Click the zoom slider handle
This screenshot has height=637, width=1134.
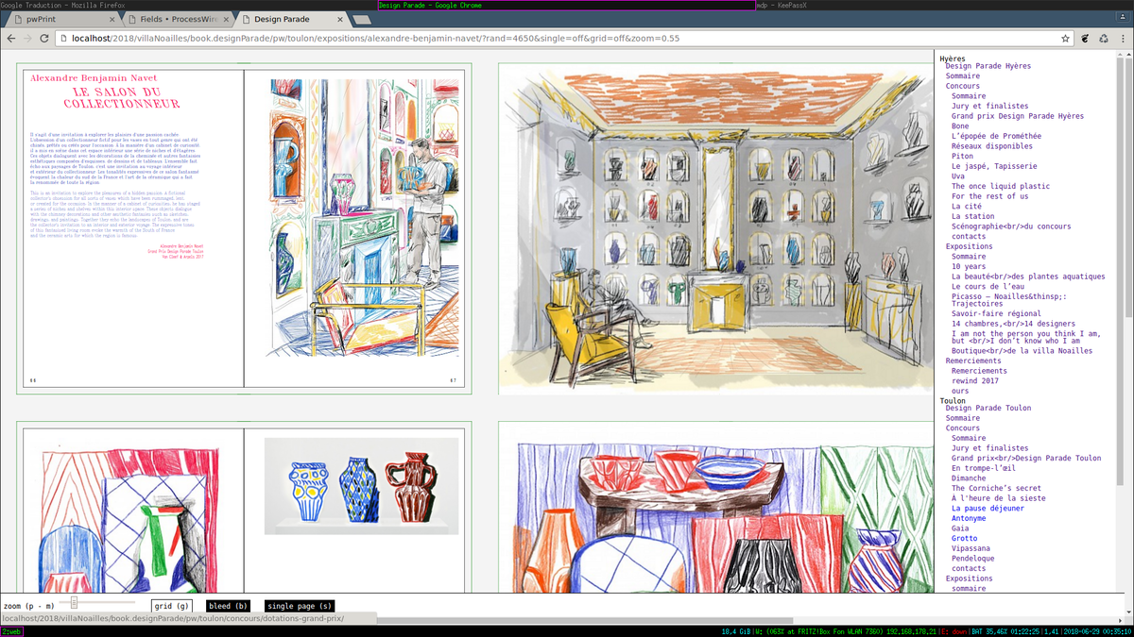pyautogui.click(x=75, y=602)
